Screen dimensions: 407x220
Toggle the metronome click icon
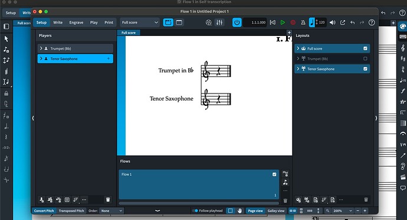303,22
